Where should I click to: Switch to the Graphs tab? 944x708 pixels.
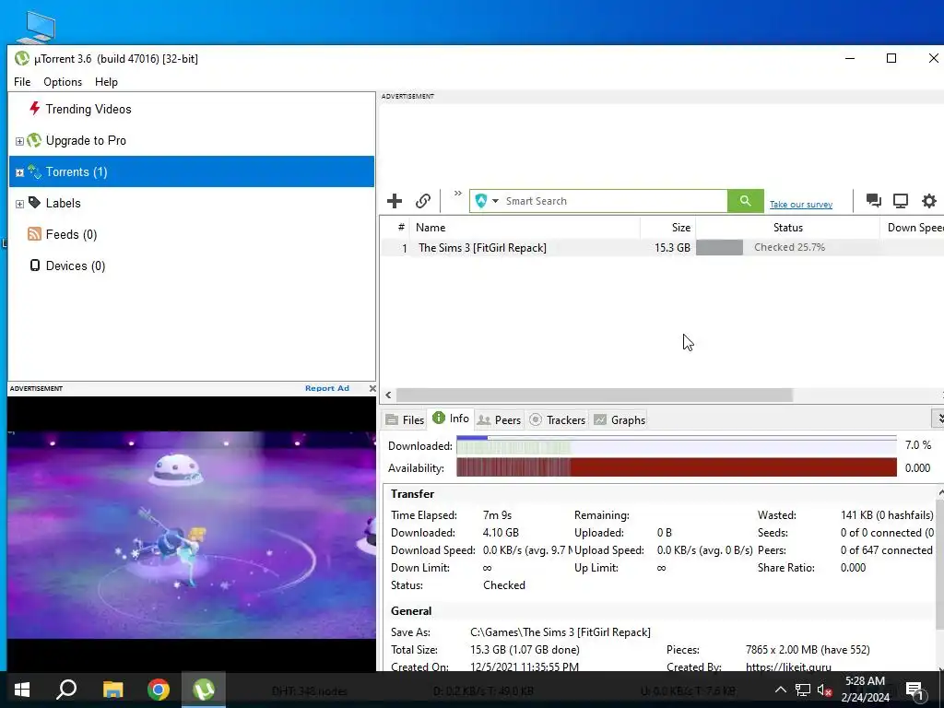point(619,419)
